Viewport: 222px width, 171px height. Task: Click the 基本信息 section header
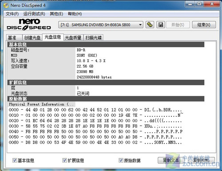(106, 44)
